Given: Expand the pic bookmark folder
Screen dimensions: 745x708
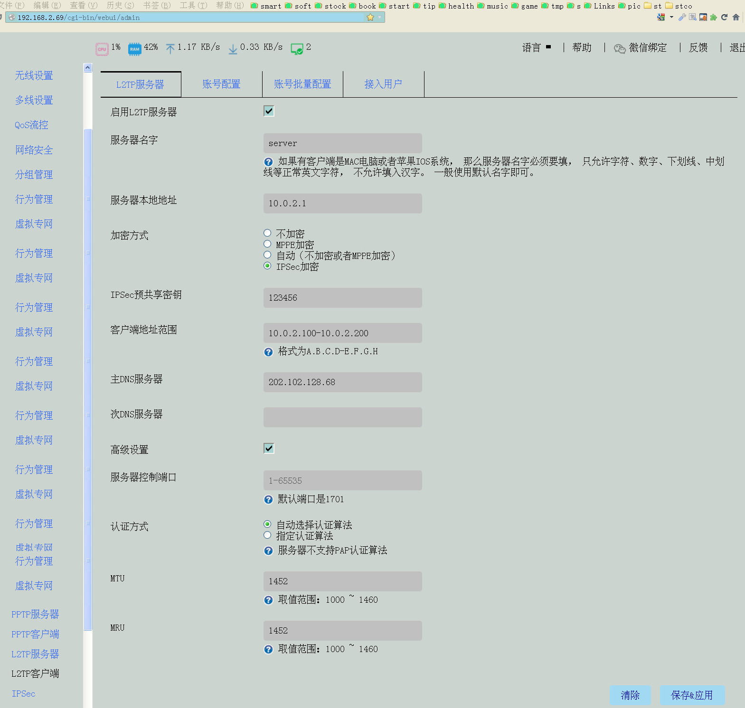Looking at the screenshot, I should point(629,6).
